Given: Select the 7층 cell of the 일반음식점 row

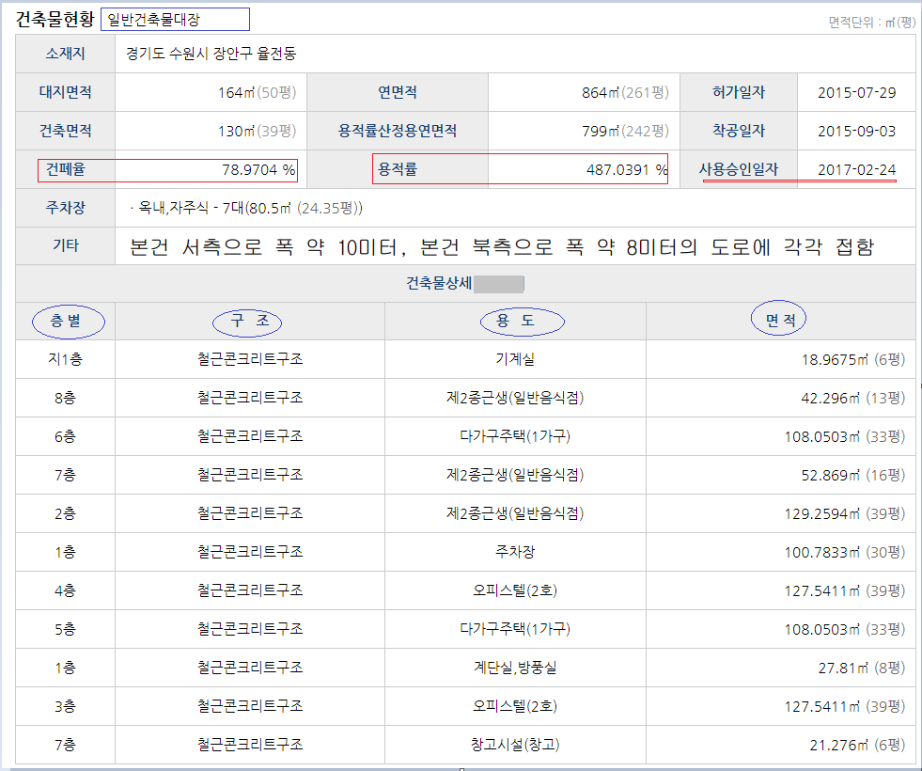Looking at the screenshot, I should tap(65, 475).
